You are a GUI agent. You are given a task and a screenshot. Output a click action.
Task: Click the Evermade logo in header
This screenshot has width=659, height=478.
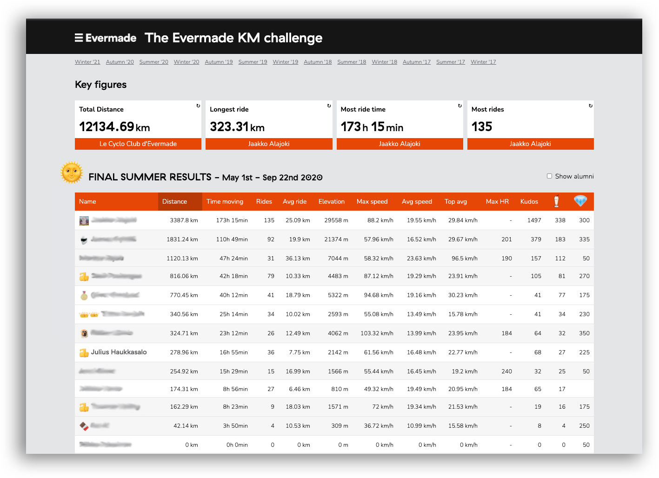point(106,38)
